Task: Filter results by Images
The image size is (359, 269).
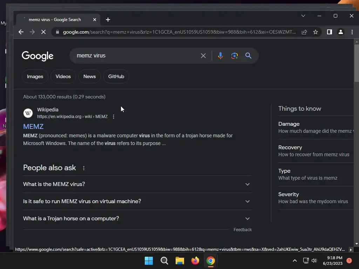Action: click(x=35, y=76)
